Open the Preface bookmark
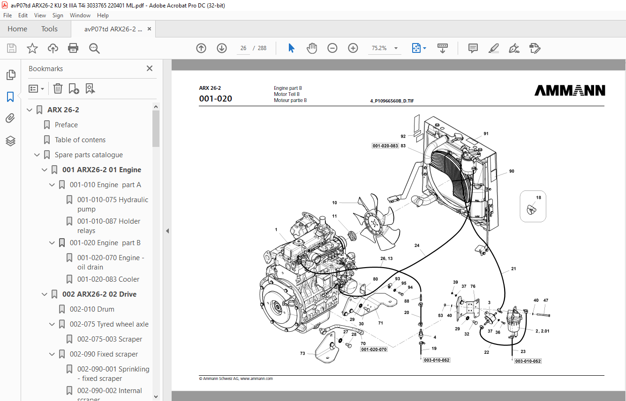626x401 pixels. (x=66, y=125)
